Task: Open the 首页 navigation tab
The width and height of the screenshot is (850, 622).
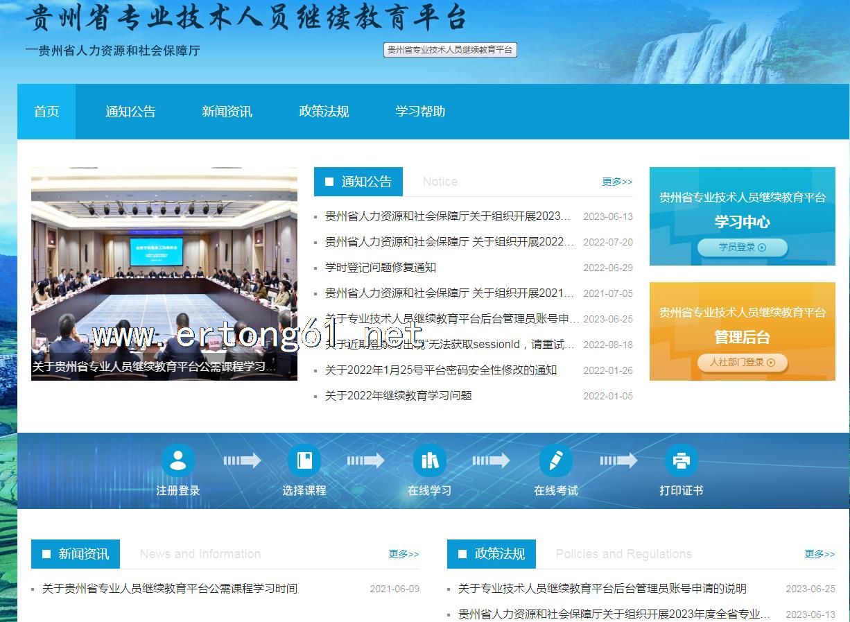Action: pos(46,112)
